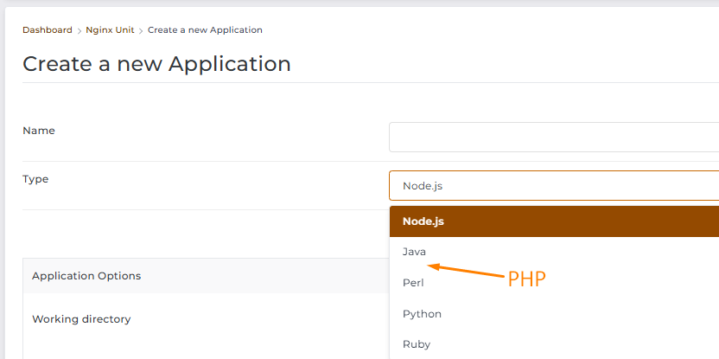The image size is (719, 359).
Task: Click the Name field label
Action: tap(39, 131)
